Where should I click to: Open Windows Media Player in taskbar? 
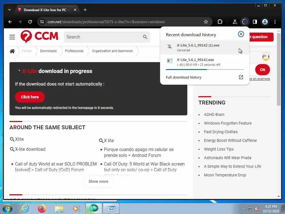pos(76,208)
